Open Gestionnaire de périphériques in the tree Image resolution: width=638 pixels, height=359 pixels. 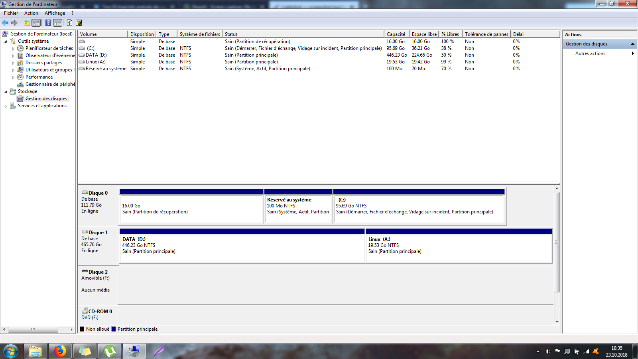point(50,84)
